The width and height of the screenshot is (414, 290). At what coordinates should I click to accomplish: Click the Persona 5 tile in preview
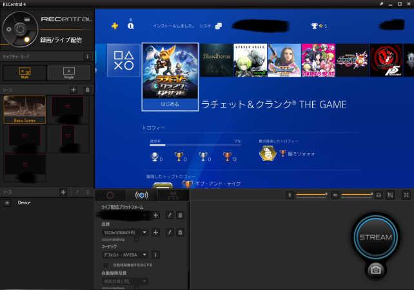click(x=386, y=61)
